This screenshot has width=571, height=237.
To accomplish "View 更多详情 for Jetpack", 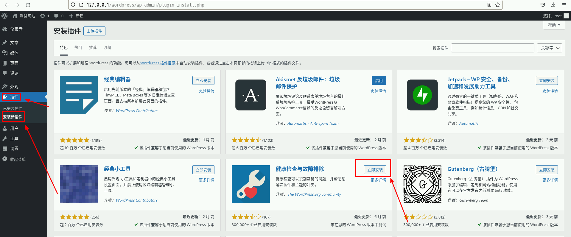I will 550,91.
